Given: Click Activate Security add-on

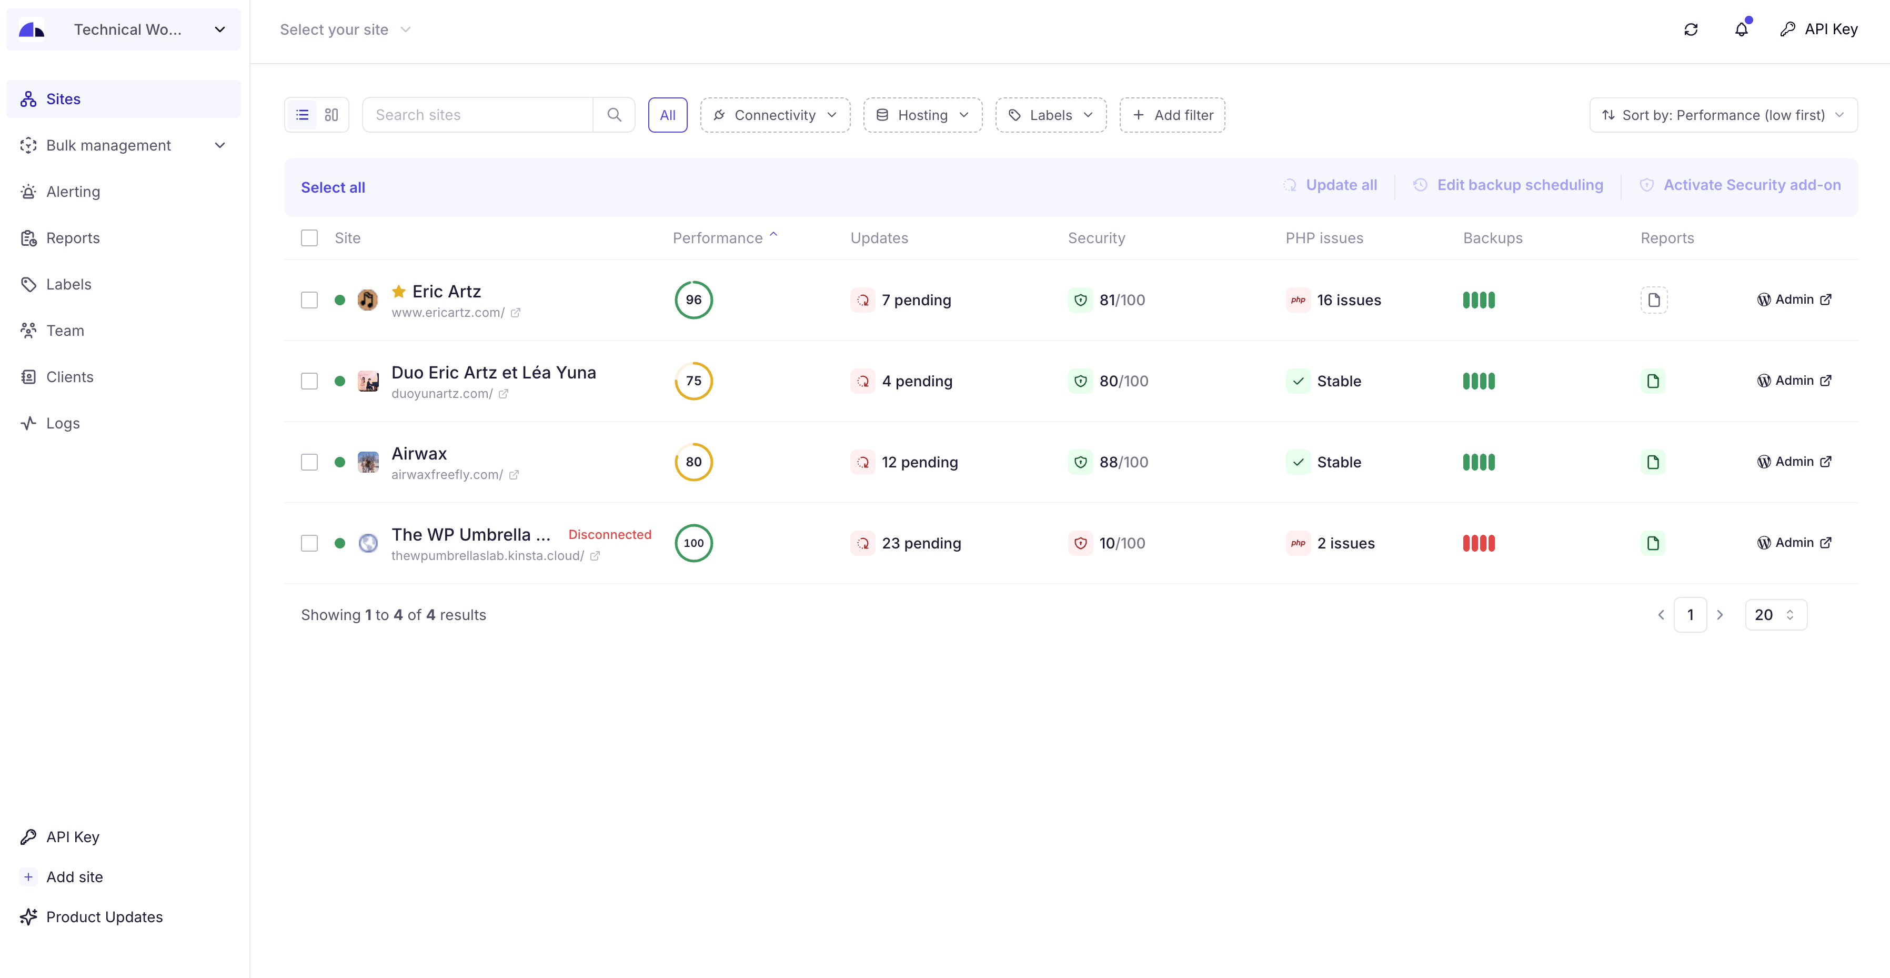Looking at the screenshot, I should pyautogui.click(x=1740, y=185).
